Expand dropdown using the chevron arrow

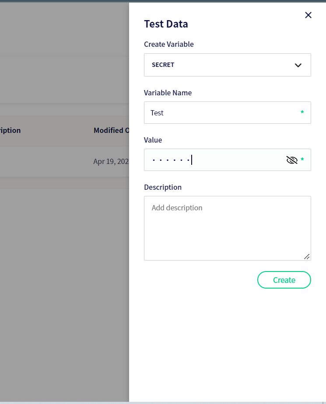point(298,65)
